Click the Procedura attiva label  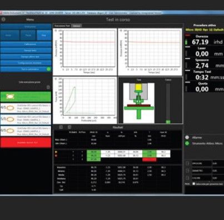pos(205,26)
